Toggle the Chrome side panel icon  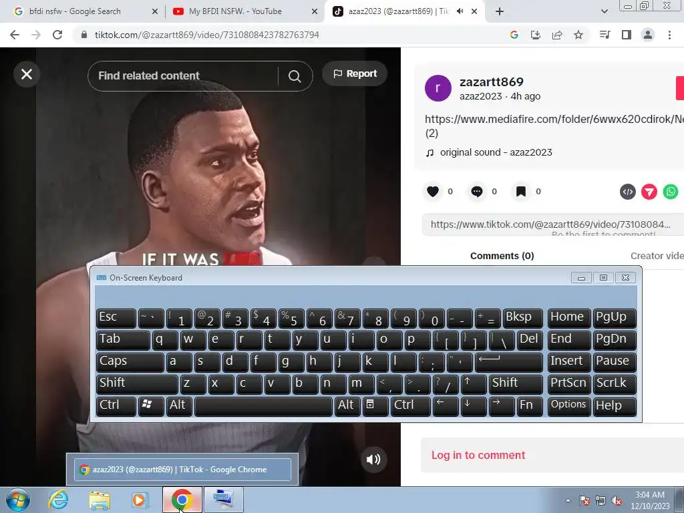627,35
